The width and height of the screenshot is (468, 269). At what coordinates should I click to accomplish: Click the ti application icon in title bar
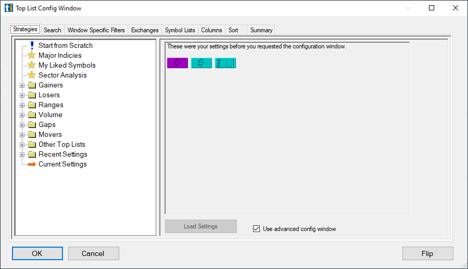click(9, 8)
